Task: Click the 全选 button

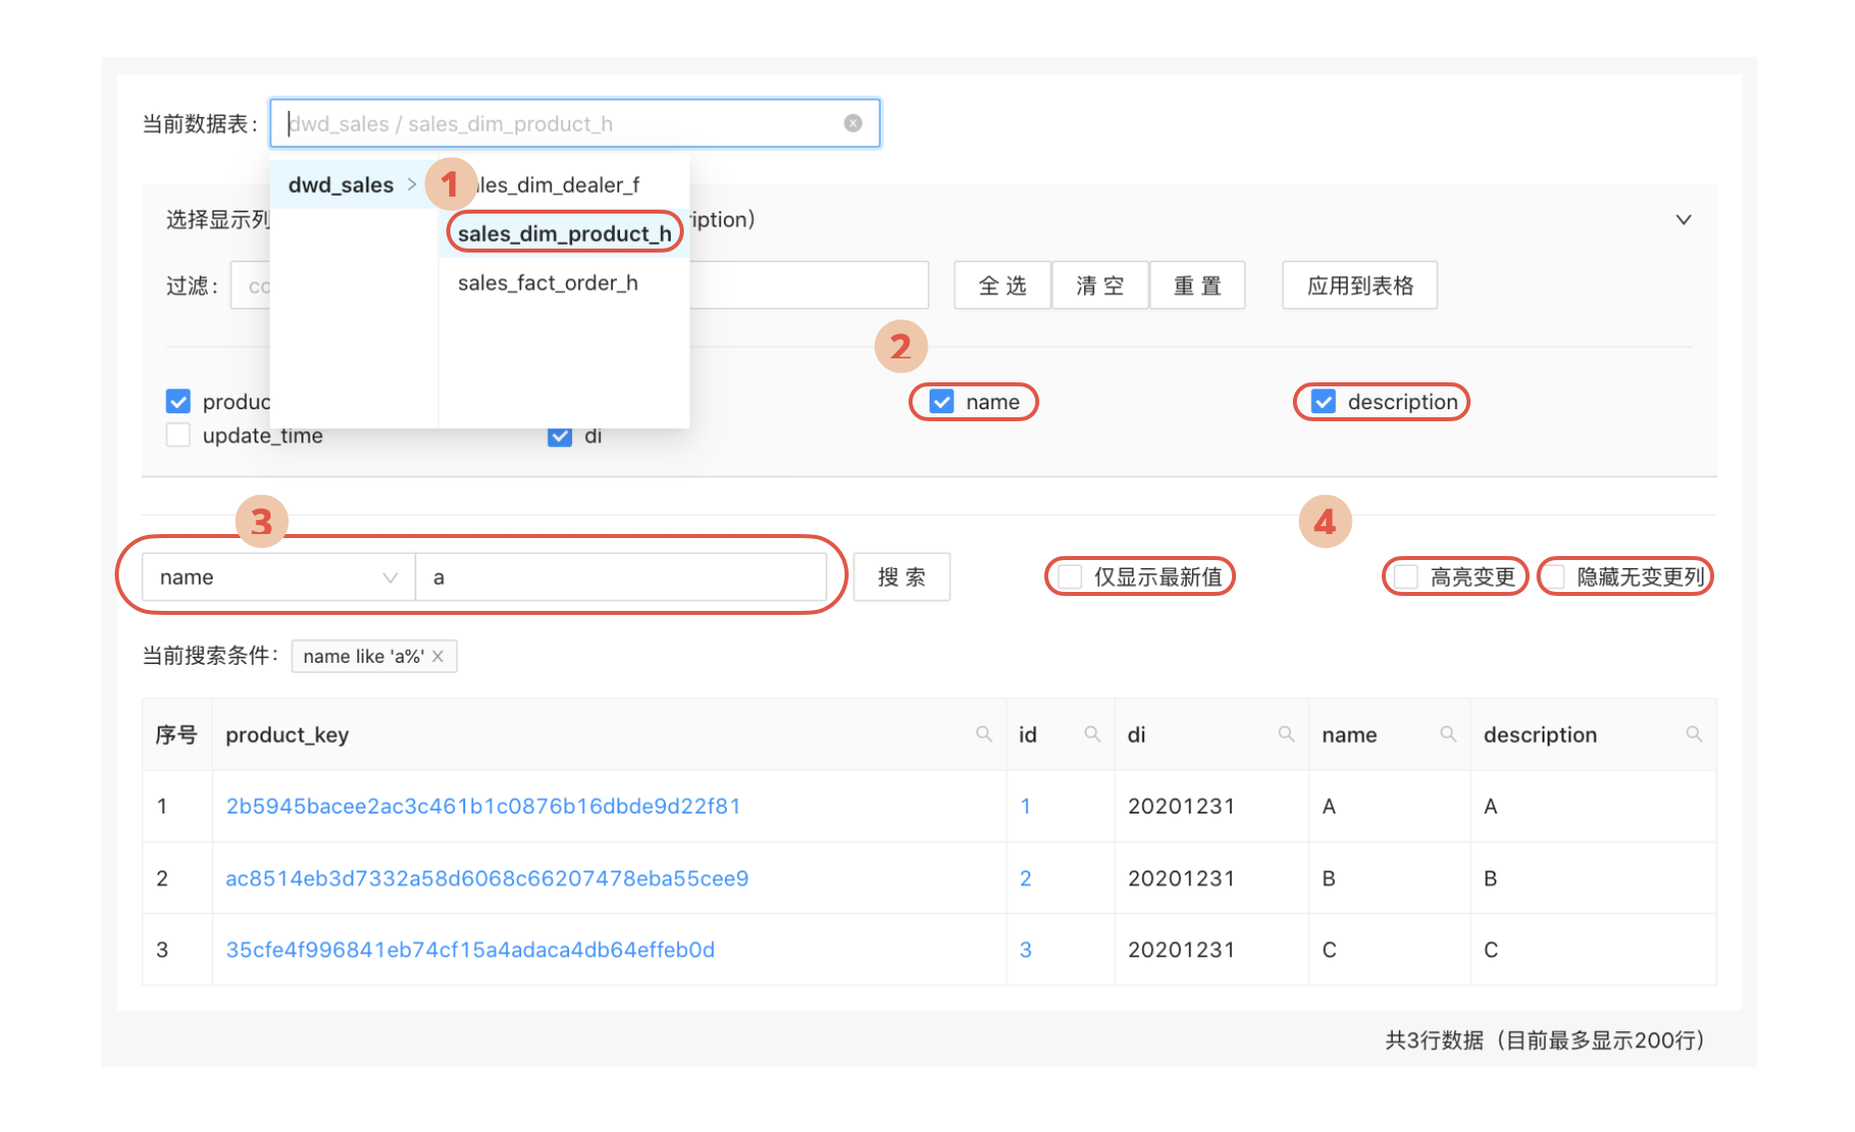Action: (x=1001, y=284)
